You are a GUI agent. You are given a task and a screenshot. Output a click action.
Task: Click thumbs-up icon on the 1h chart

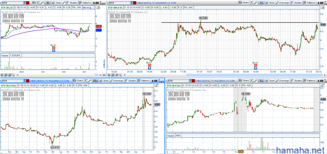pyautogui.click(x=323, y=7)
